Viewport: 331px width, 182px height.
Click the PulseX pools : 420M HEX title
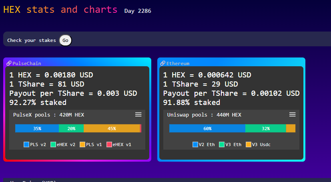[x=48, y=115]
